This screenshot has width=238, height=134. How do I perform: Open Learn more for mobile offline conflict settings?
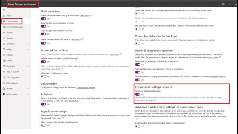click(x=222, y=116)
